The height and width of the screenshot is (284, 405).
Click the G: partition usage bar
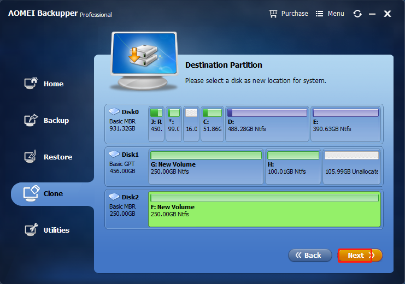(206, 156)
